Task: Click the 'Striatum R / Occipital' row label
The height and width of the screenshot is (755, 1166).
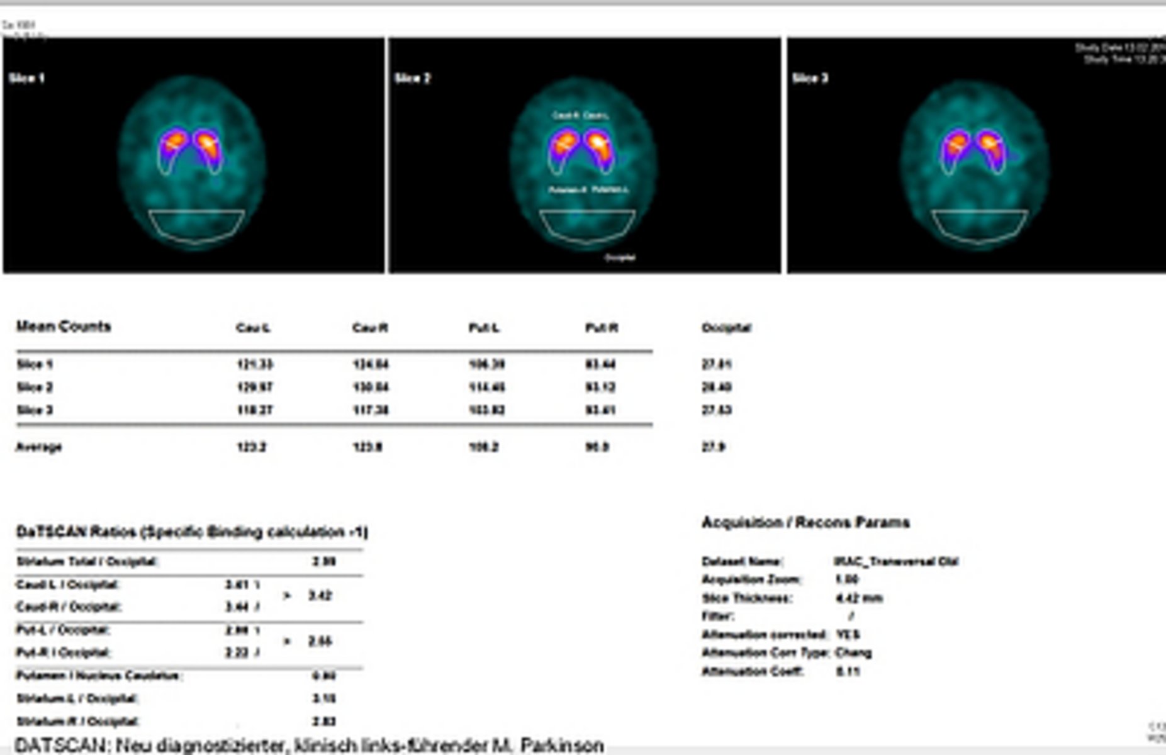Action: [x=78, y=721]
